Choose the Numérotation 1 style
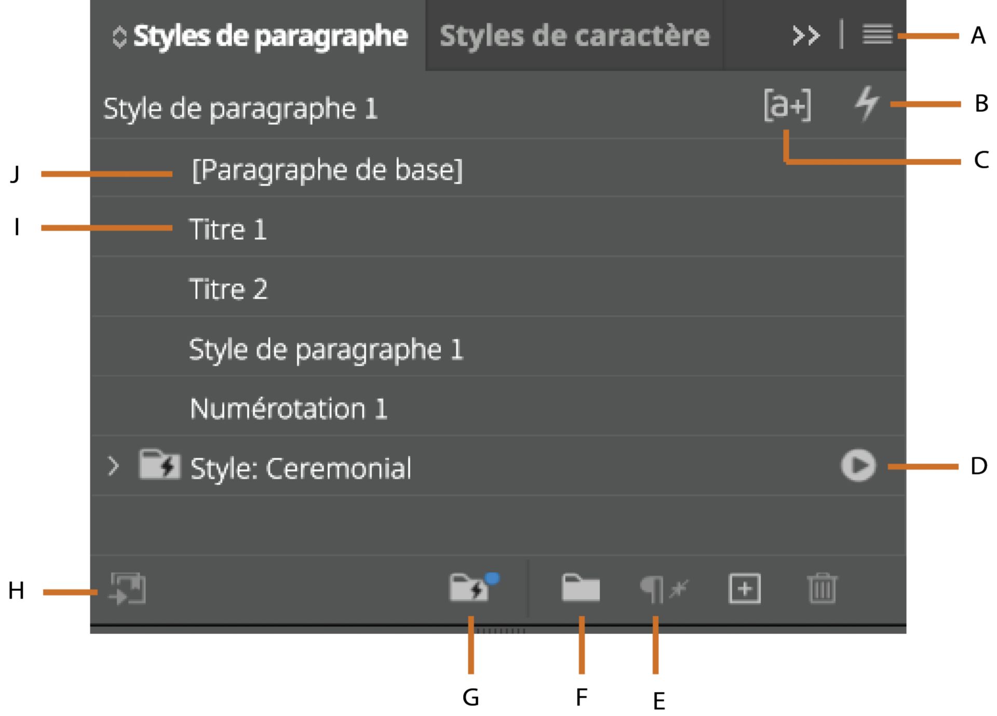The image size is (997, 716). tap(288, 408)
